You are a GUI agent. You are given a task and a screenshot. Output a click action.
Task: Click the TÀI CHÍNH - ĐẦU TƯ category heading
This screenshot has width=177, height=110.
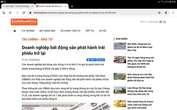tap(37, 39)
